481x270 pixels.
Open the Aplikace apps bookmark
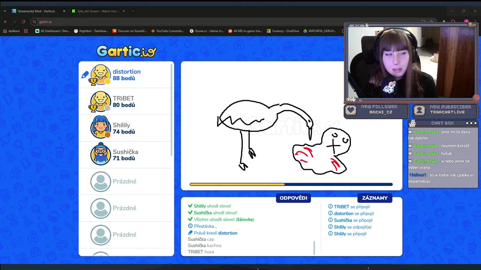point(12,31)
